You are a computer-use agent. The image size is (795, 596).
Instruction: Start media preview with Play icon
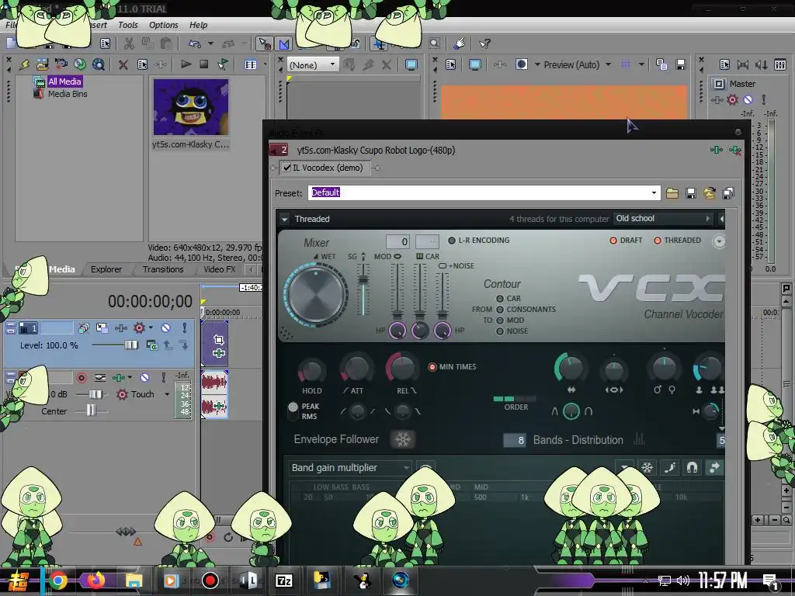click(186, 64)
